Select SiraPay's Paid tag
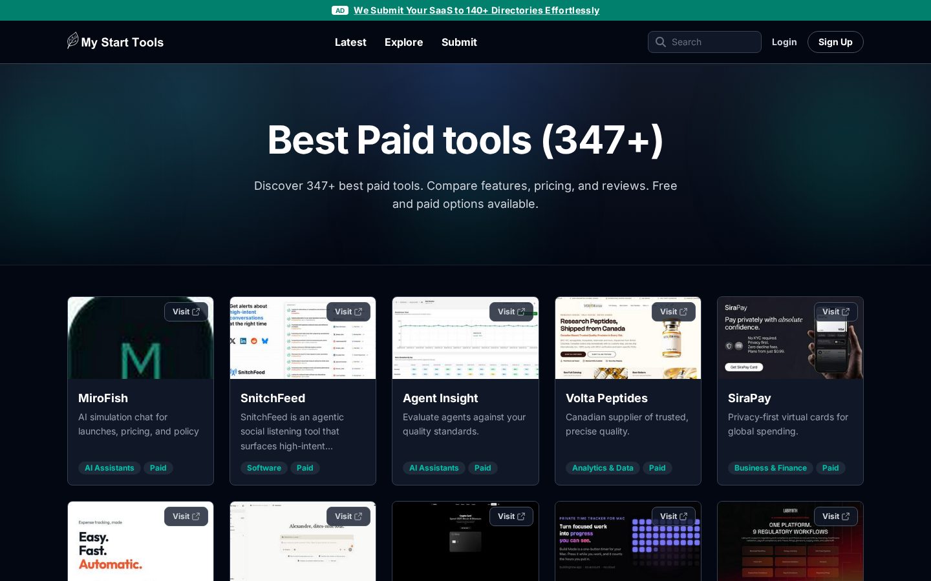 pos(831,468)
